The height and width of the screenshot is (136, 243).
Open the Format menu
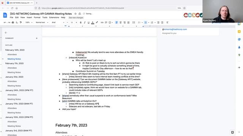[x=37, y=18]
